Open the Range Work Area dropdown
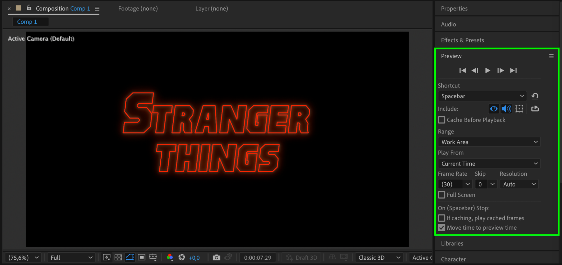Viewport: 562px width, 265px height. [x=489, y=142]
